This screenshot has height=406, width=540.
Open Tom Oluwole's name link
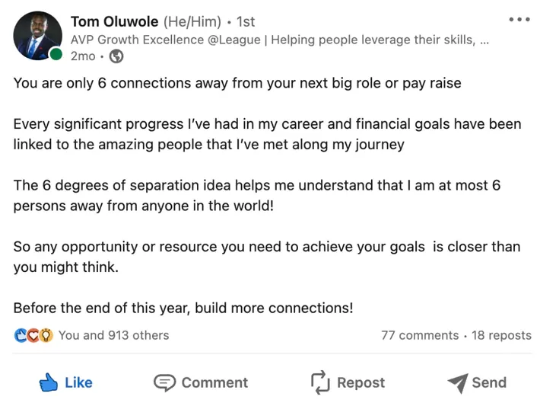115,21
